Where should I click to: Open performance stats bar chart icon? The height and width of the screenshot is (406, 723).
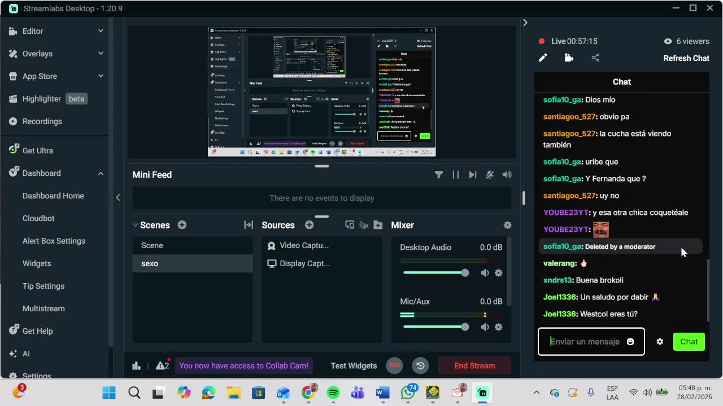pos(136,365)
